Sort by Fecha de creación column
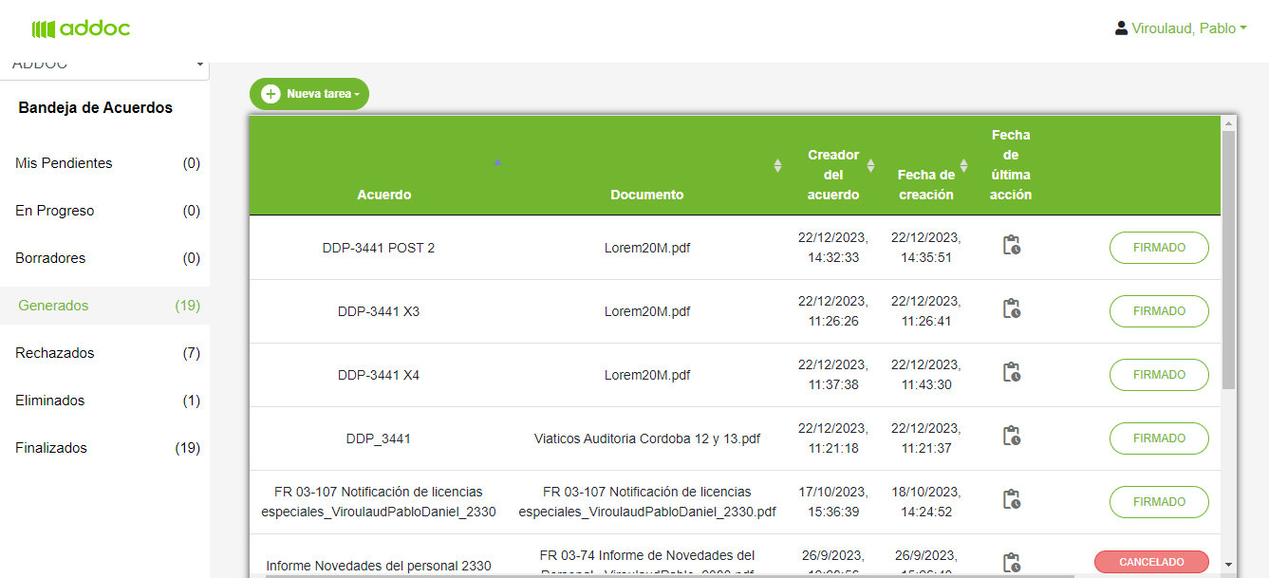Image resolution: width=1269 pixels, height=578 pixels. [963, 165]
